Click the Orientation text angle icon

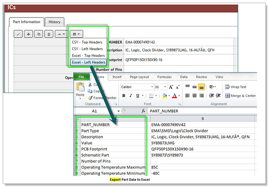(212, 87)
